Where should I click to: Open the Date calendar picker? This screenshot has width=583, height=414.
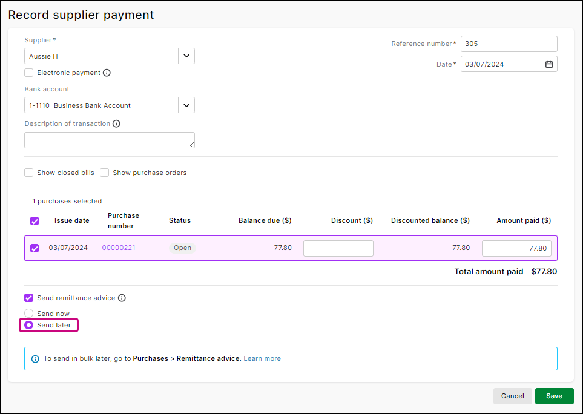click(x=550, y=64)
